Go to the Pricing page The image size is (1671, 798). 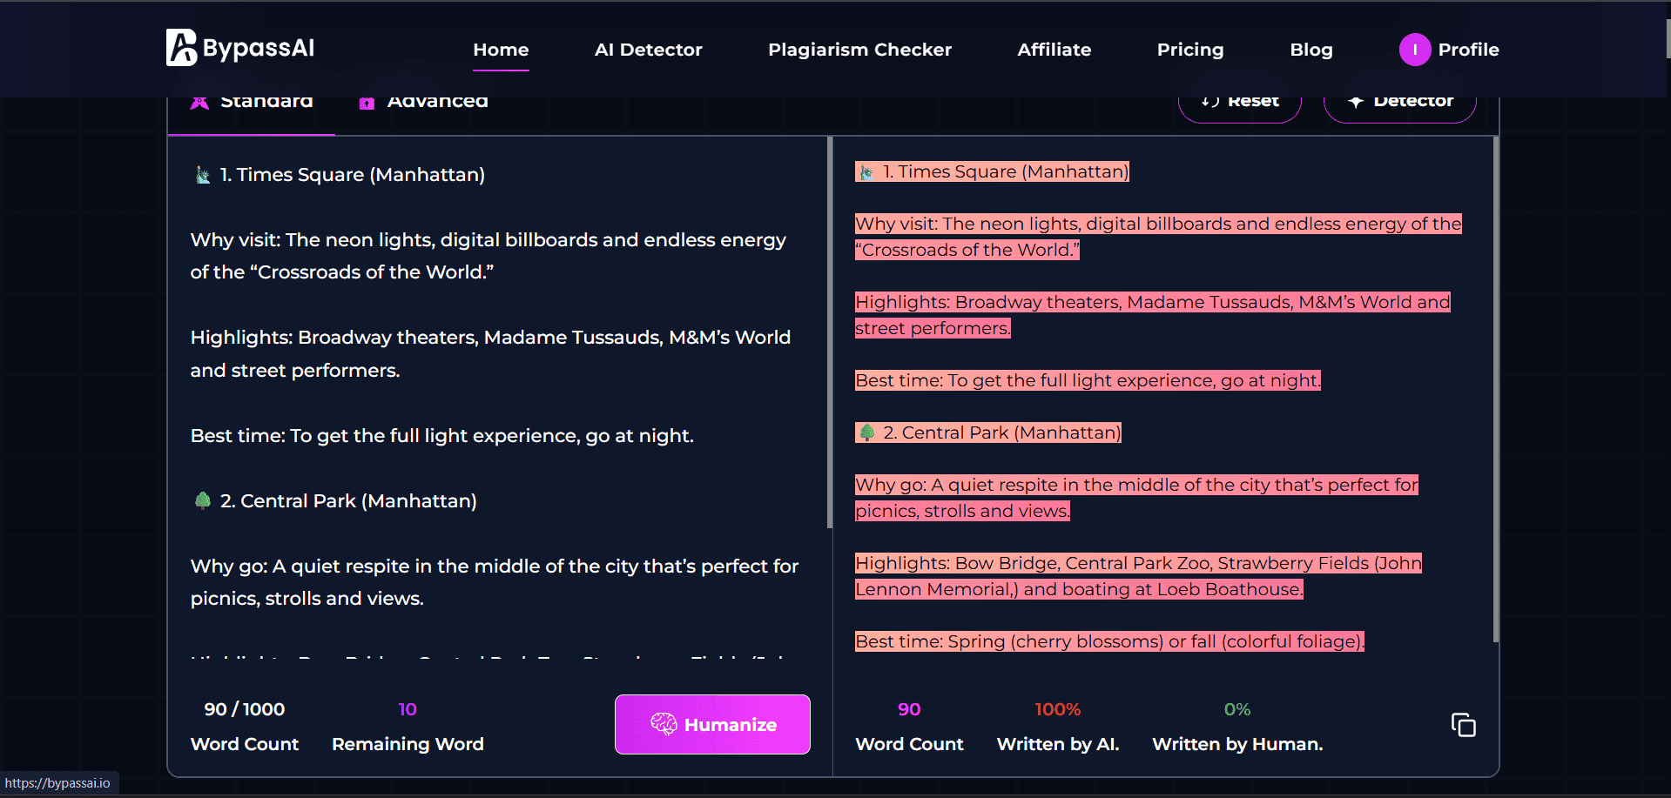[1189, 50]
